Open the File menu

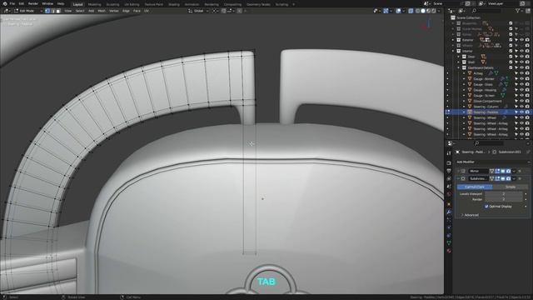pos(12,3)
